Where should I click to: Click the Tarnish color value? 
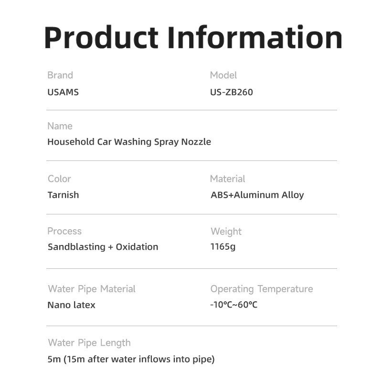(64, 195)
